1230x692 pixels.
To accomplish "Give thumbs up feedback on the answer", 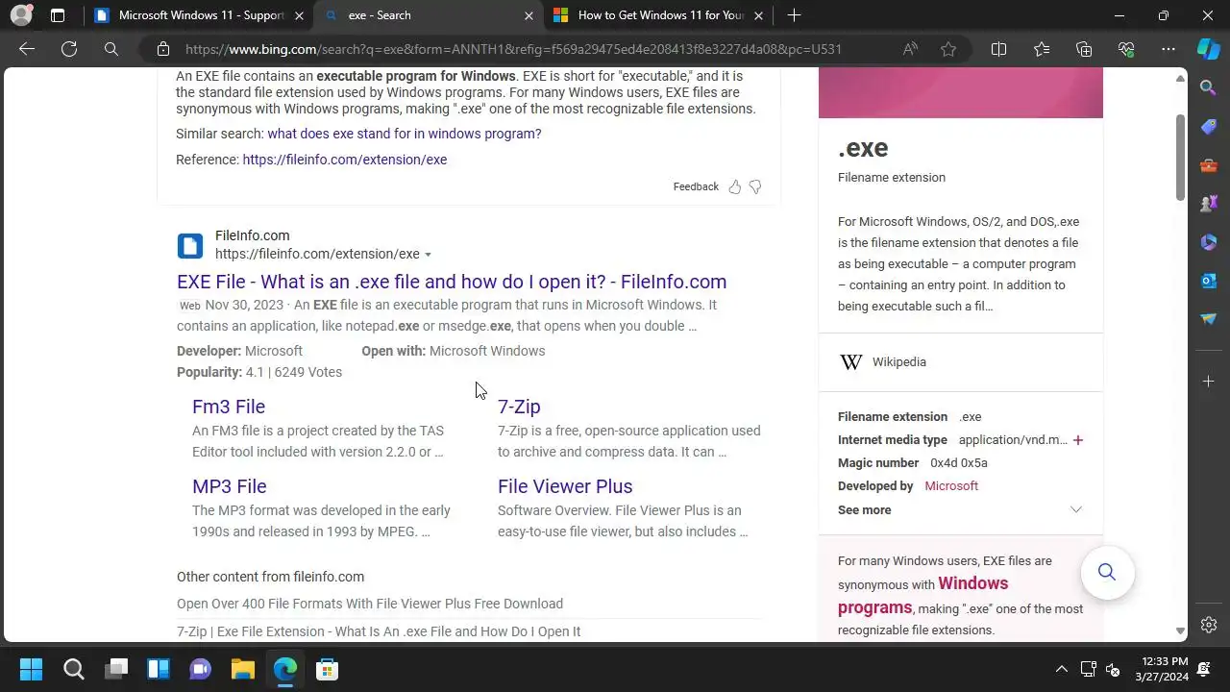I will [x=735, y=186].
